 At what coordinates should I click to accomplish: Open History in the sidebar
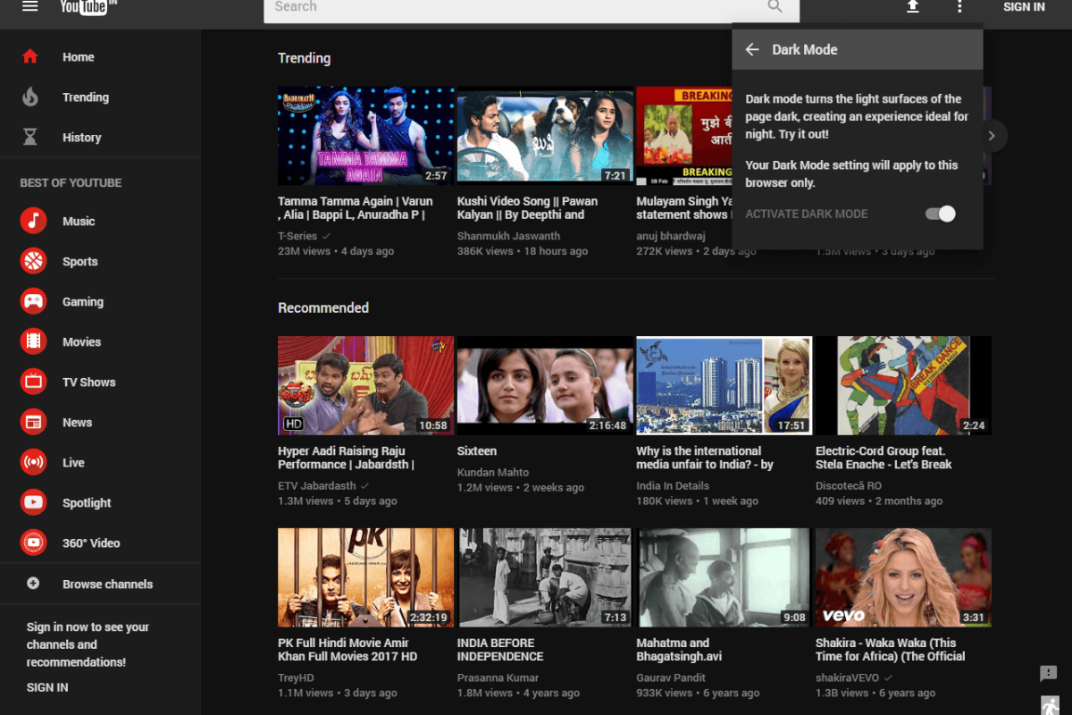click(81, 138)
